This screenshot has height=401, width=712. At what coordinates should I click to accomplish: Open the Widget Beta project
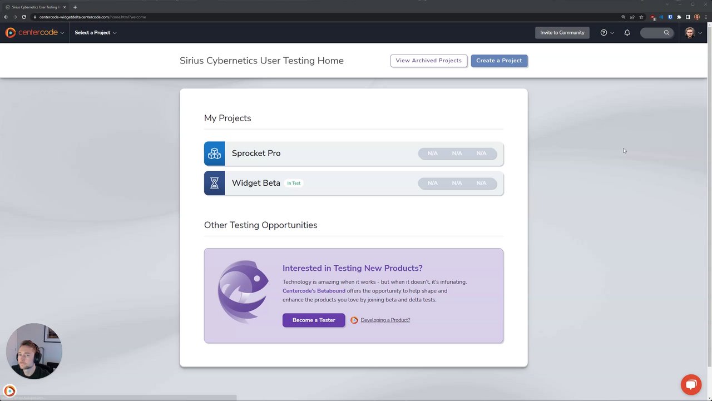click(x=354, y=183)
